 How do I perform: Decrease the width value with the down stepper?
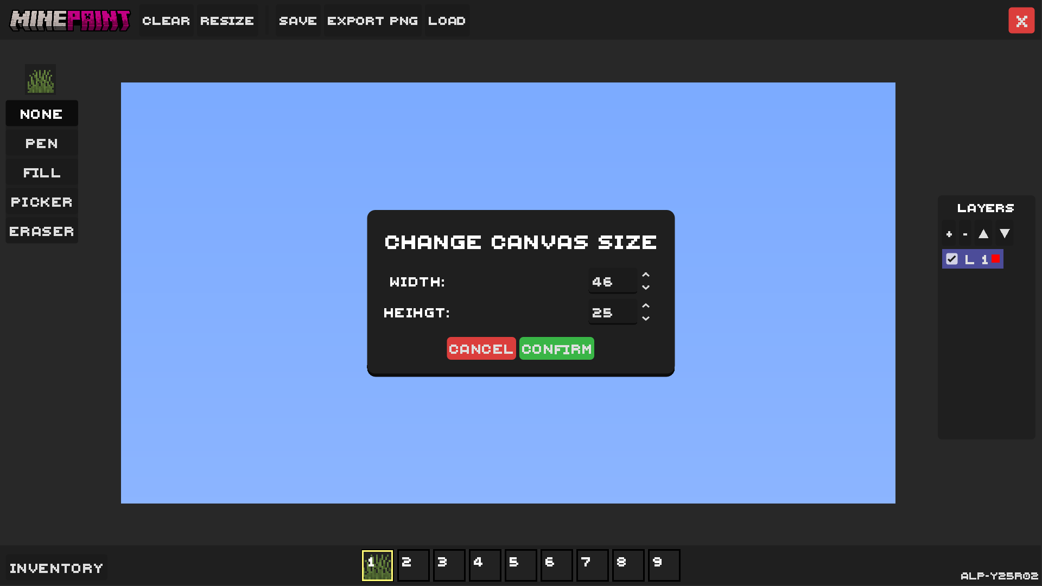646,288
